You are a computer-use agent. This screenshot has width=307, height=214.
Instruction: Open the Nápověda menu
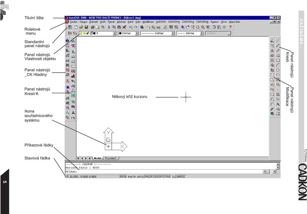coord(234,22)
